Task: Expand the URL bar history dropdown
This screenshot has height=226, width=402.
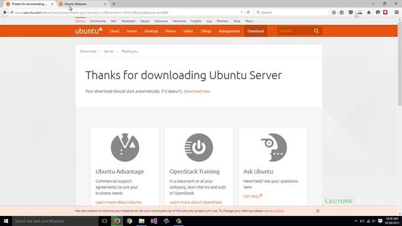Action: click(x=241, y=13)
